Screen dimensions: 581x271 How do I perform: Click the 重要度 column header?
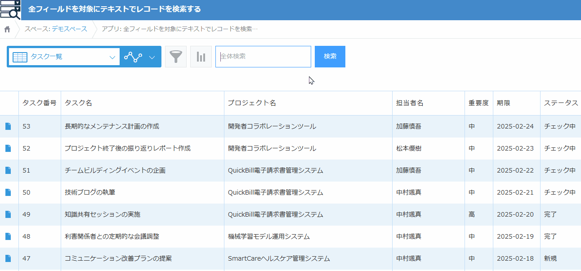click(x=478, y=103)
